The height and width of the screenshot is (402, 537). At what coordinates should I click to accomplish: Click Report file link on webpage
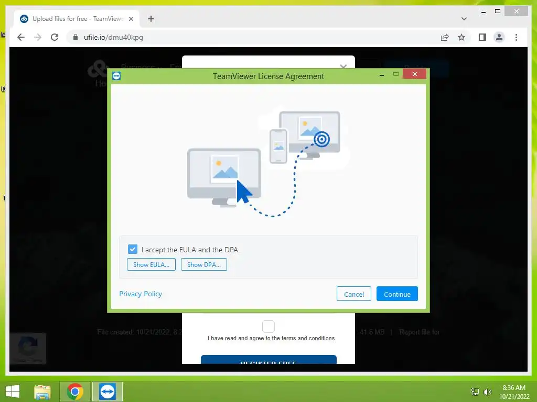click(x=419, y=332)
